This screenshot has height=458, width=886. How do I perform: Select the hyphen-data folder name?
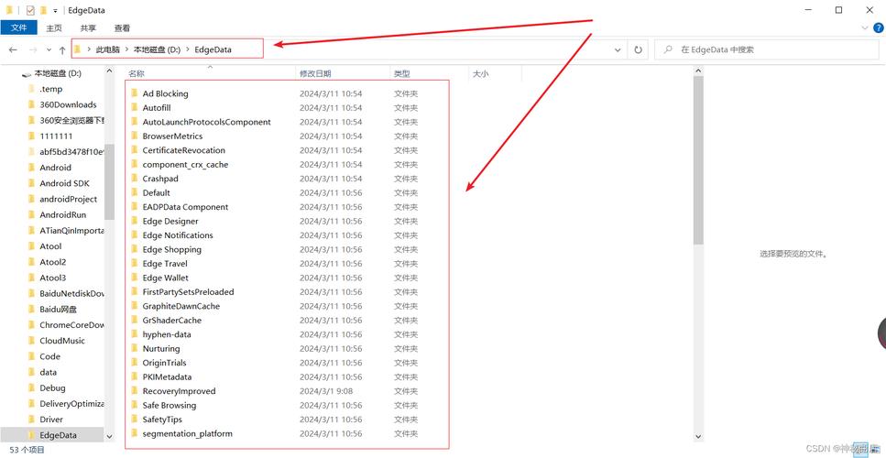point(167,334)
